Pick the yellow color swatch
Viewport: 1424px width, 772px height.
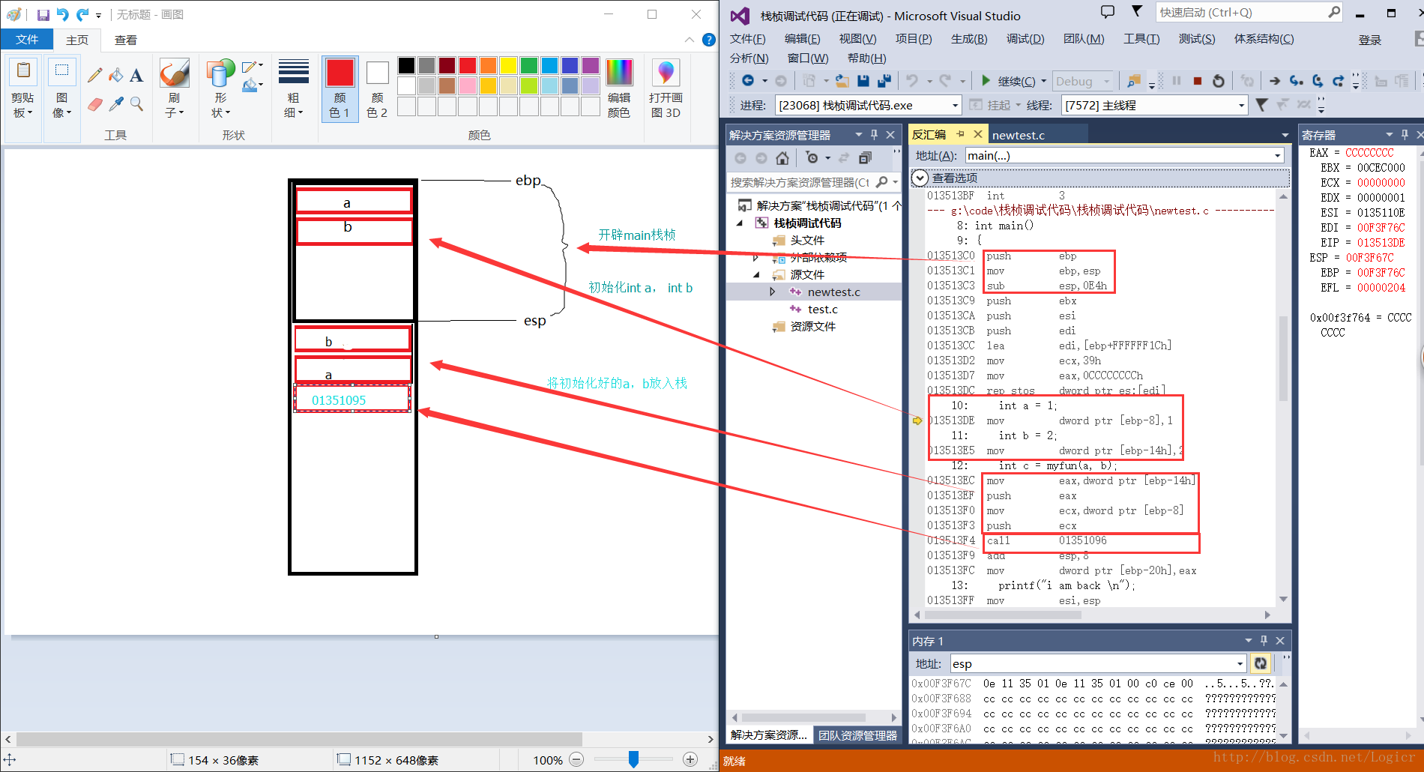508,65
